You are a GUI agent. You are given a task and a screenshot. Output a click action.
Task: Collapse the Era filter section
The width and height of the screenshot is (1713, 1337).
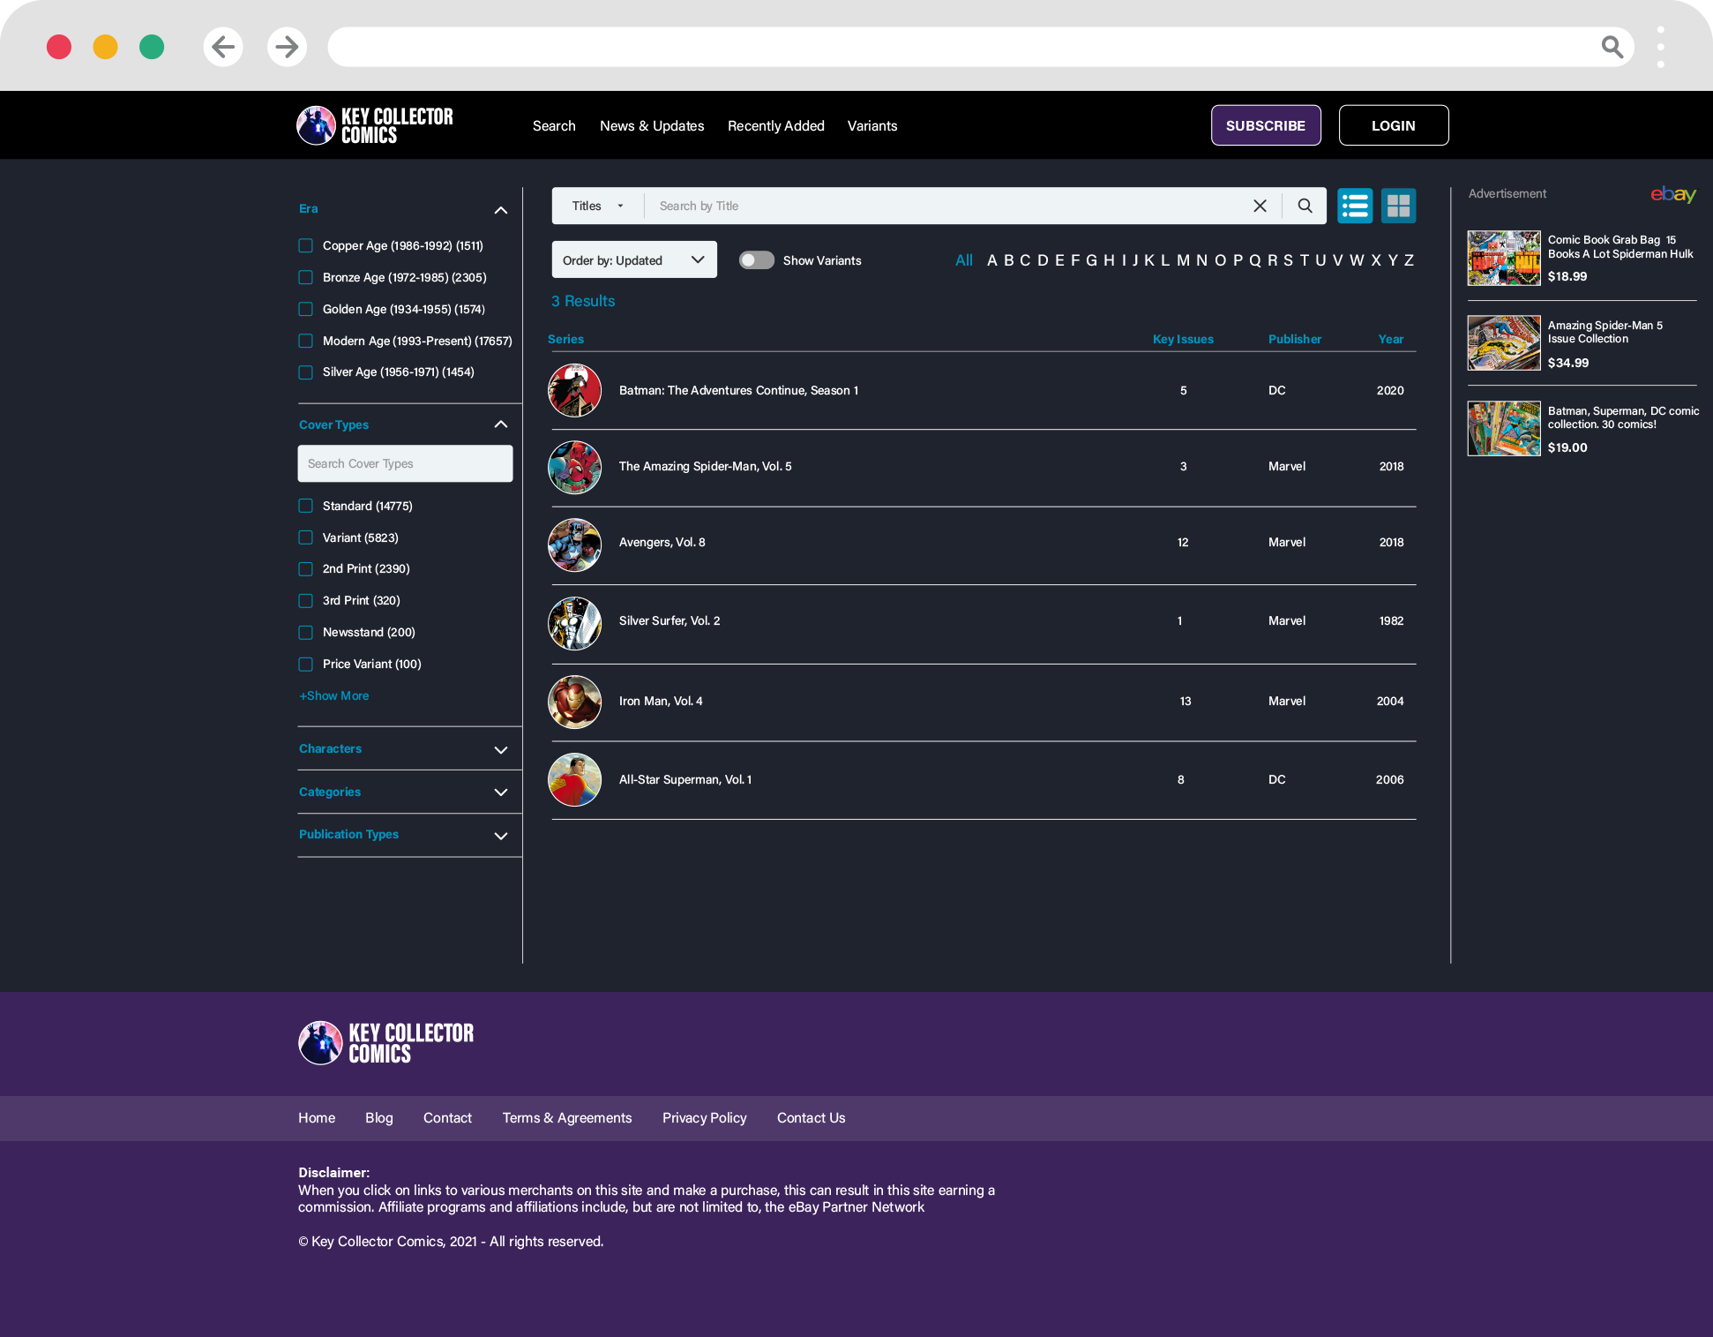(x=501, y=210)
